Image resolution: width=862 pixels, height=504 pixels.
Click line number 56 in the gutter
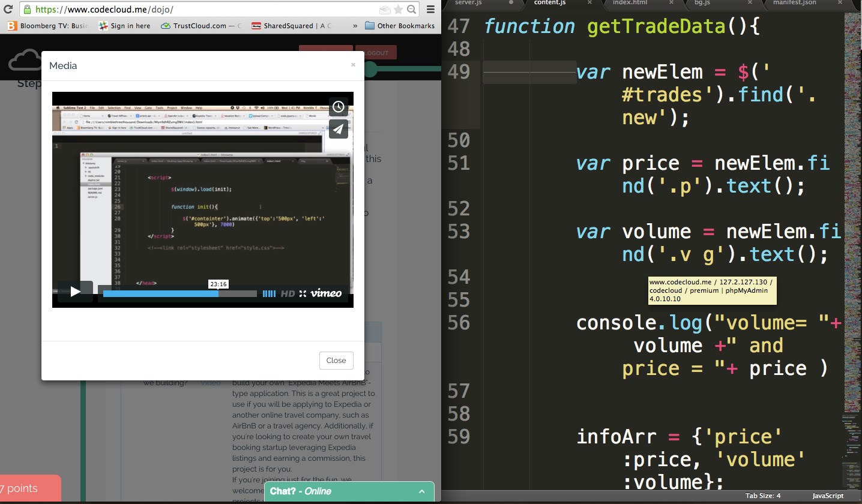point(459,323)
